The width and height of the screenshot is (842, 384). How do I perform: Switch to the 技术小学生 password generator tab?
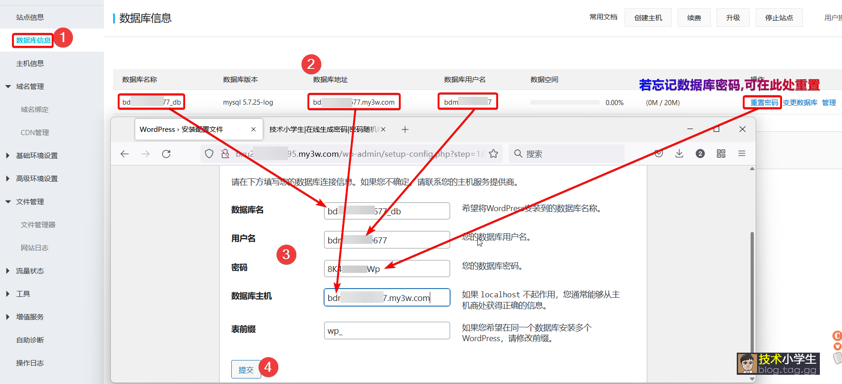[323, 130]
